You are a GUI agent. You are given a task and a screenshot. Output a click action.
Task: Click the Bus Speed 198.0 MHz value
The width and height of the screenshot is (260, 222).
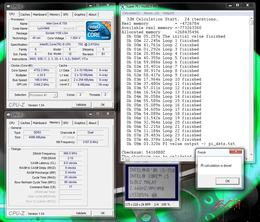pyautogui.click(x=42, y=80)
